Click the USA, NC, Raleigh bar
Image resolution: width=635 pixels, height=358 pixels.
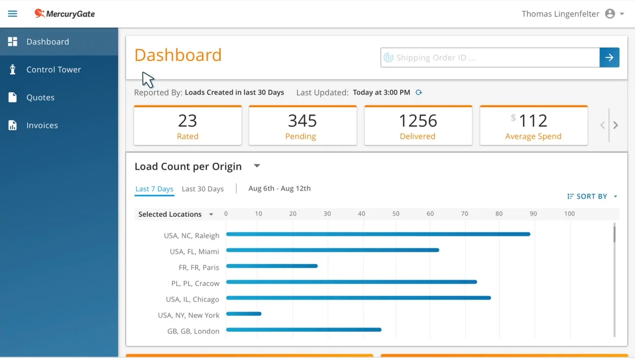point(378,234)
